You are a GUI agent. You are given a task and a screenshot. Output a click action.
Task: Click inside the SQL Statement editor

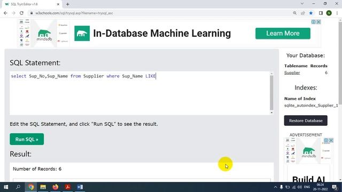tap(139, 93)
